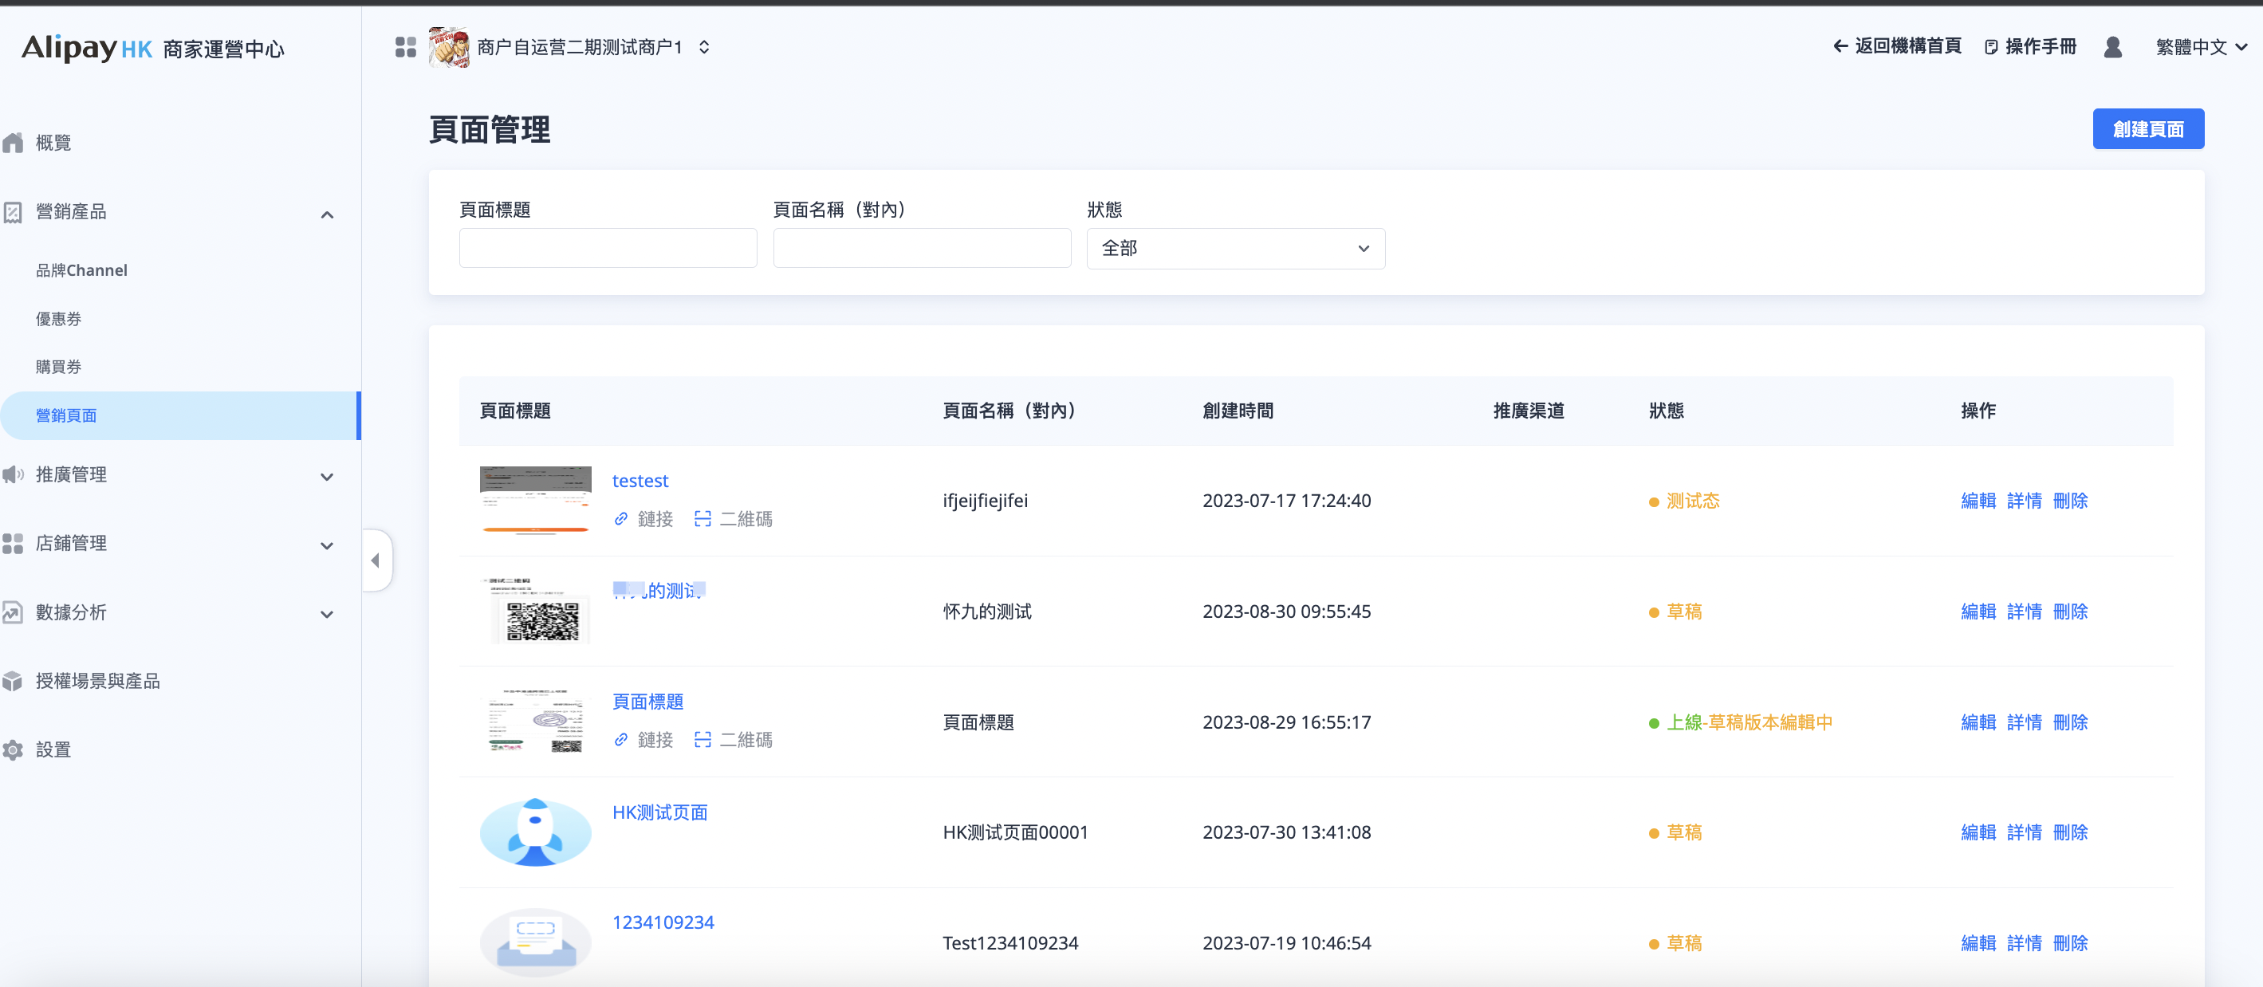The width and height of the screenshot is (2263, 987).
Task: Expand the 數據分析 menu section
Action: click(327, 614)
